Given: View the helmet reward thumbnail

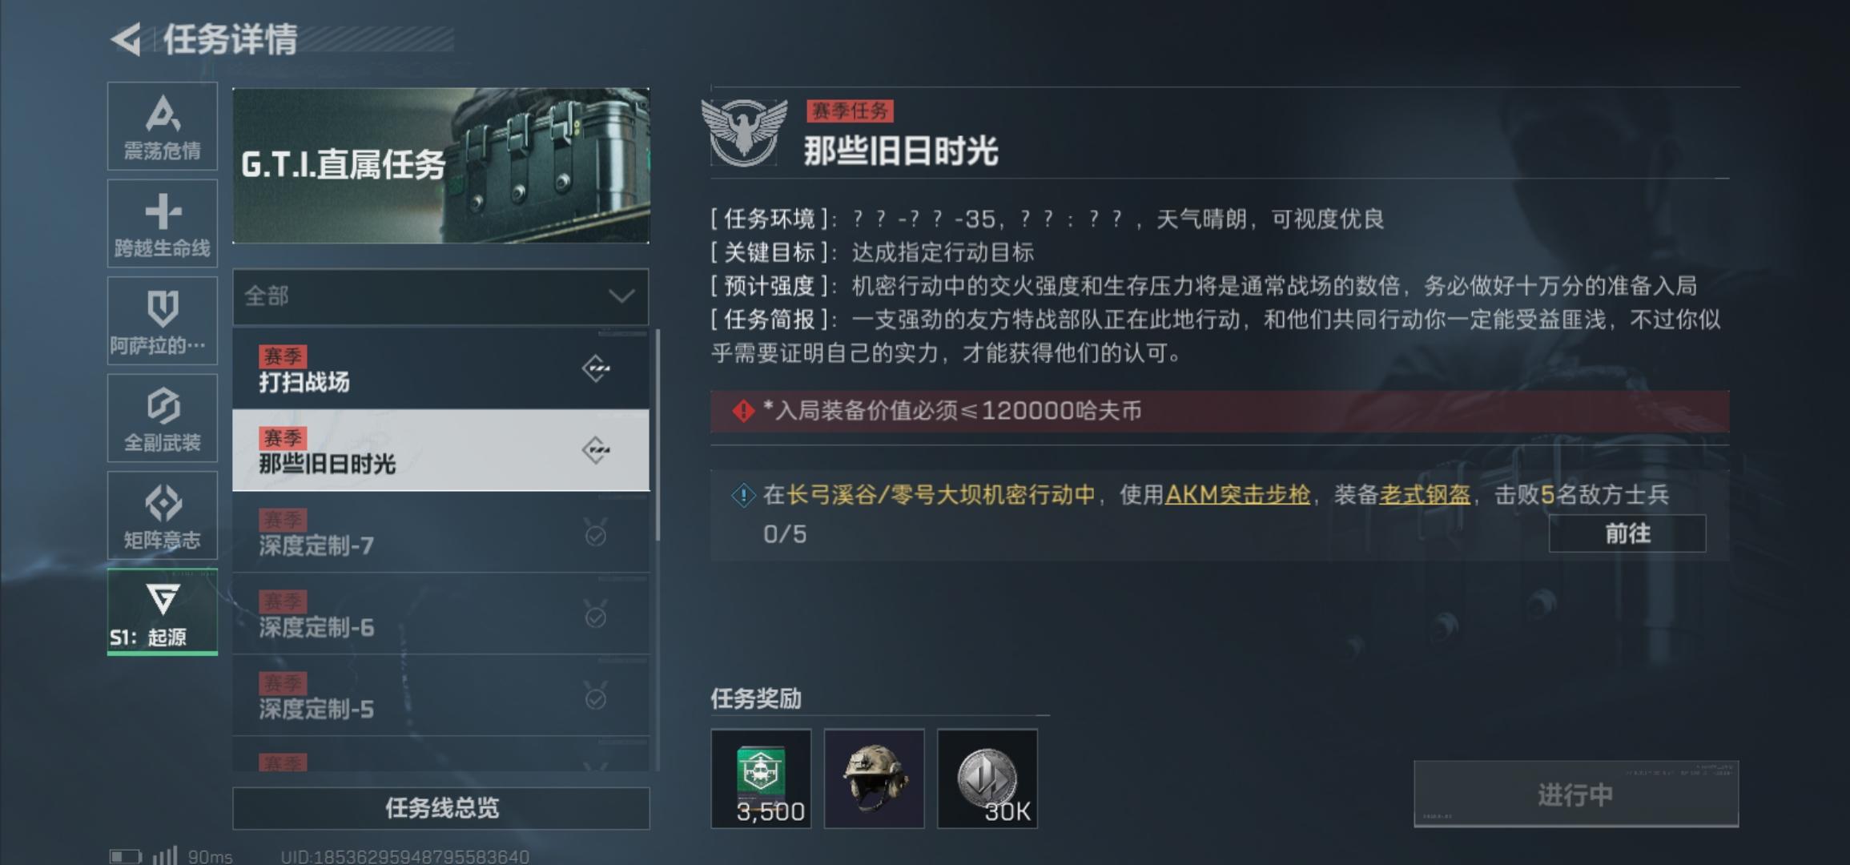Looking at the screenshot, I should 874,778.
